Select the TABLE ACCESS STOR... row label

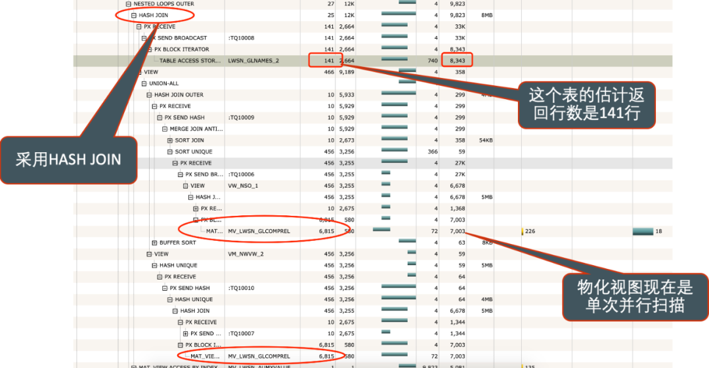190,60
